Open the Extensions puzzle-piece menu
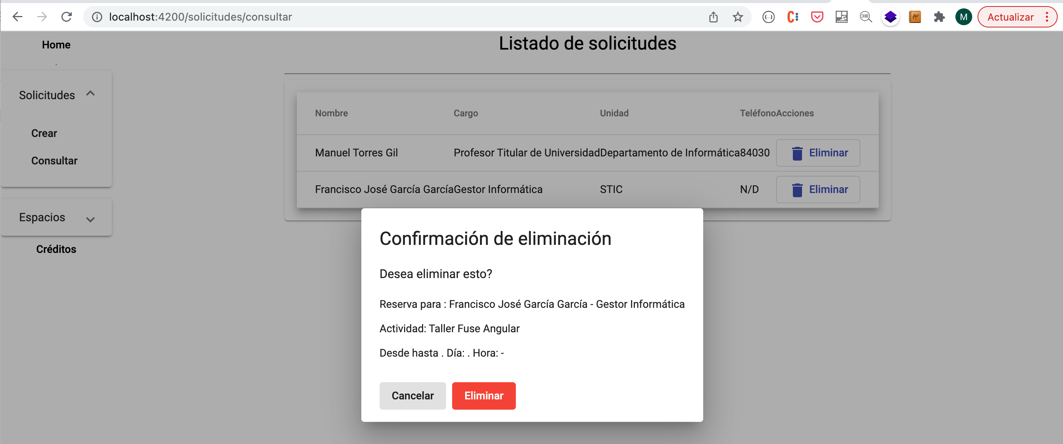1063x444 pixels. tap(939, 17)
